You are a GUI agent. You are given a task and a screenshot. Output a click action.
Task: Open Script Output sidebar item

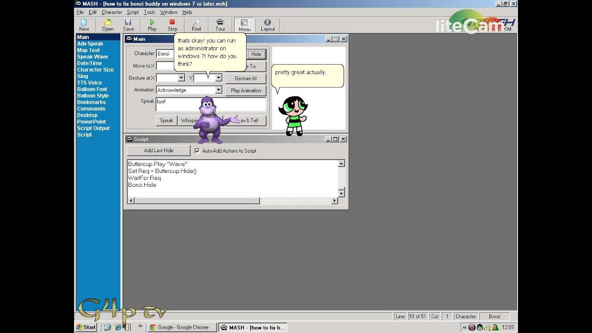tap(93, 128)
